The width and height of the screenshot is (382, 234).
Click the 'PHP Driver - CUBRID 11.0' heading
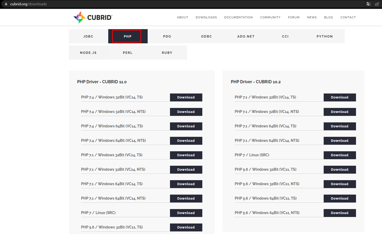click(102, 82)
